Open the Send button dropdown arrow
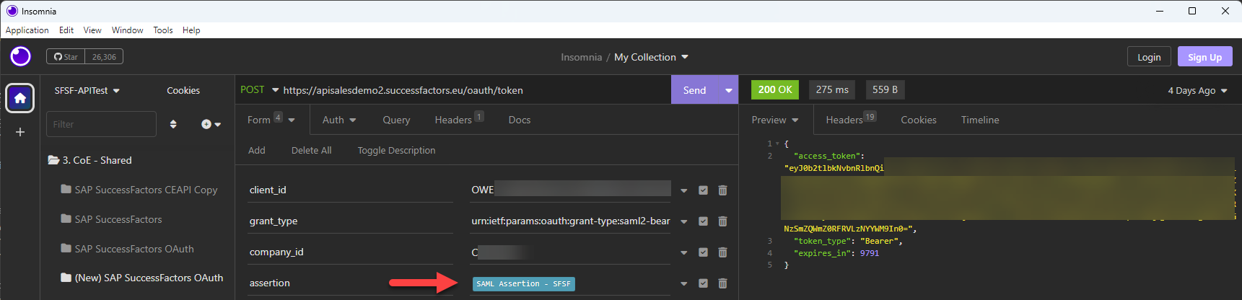This screenshot has width=1242, height=300. click(728, 90)
